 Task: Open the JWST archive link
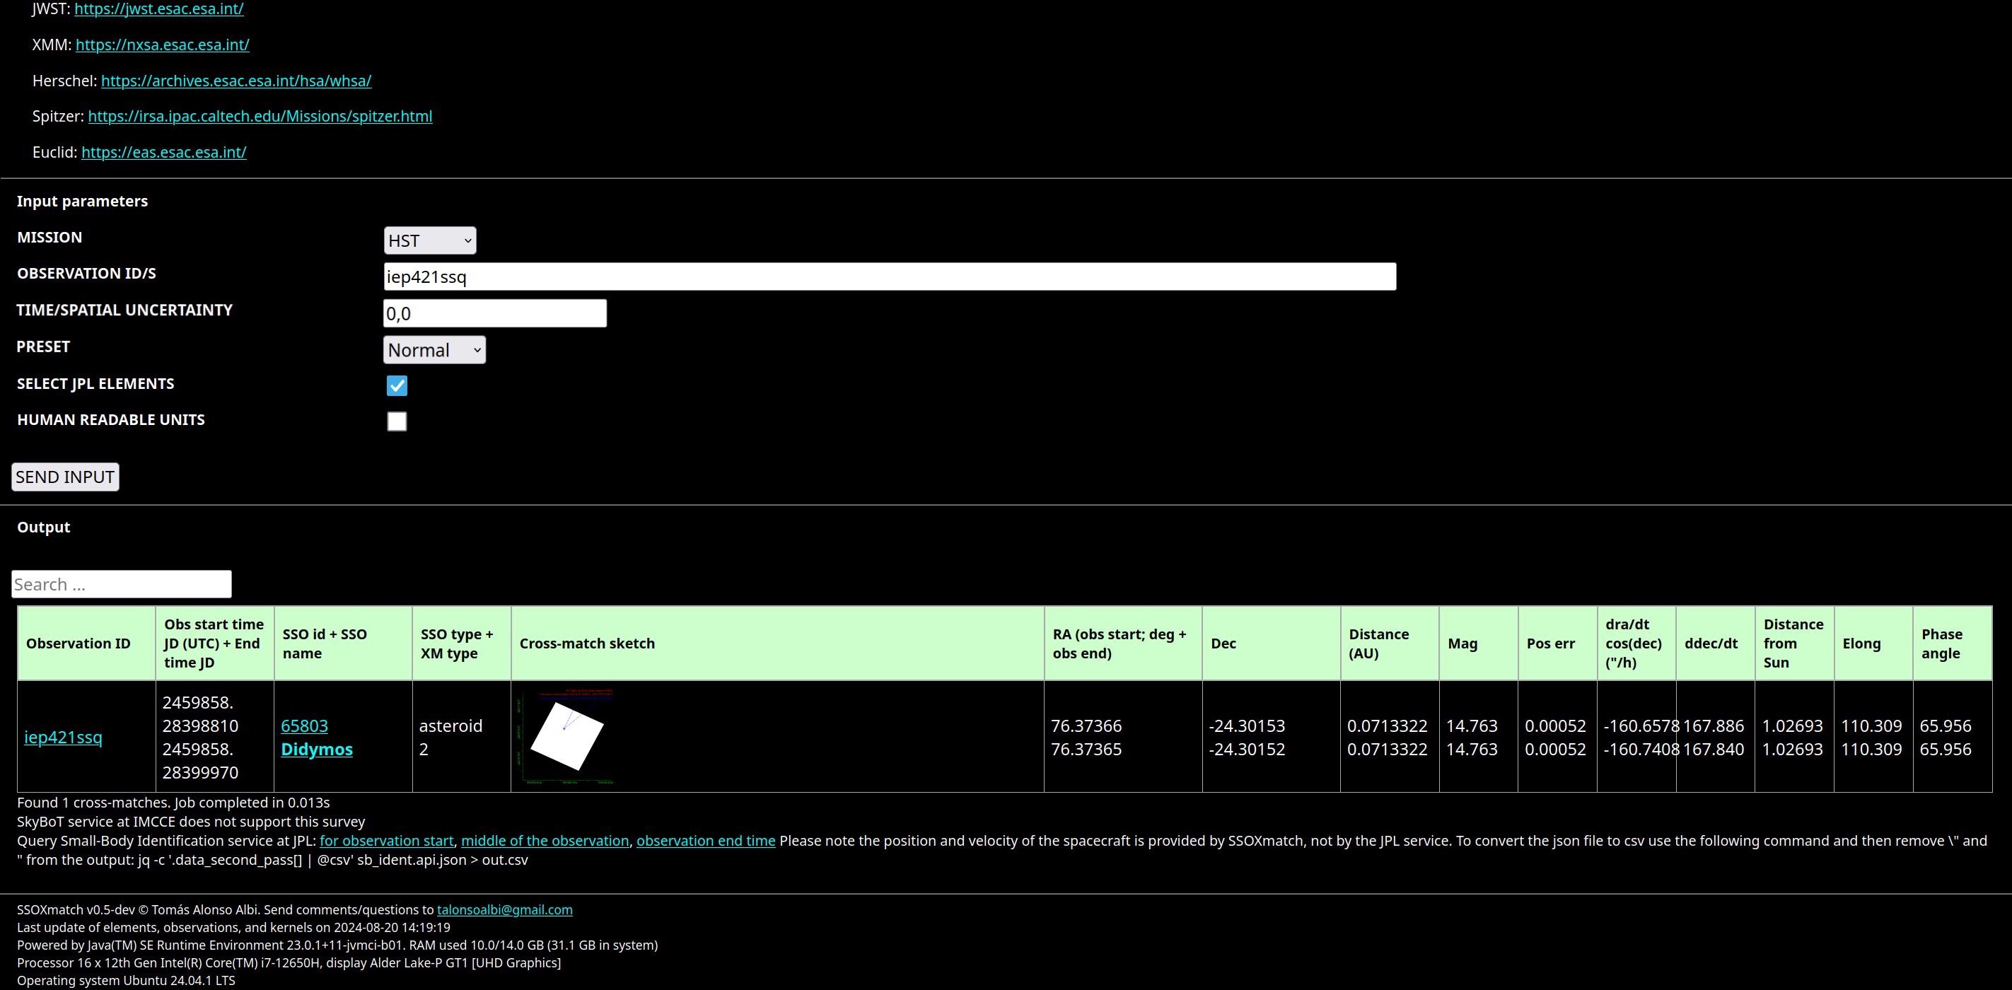(x=158, y=8)
